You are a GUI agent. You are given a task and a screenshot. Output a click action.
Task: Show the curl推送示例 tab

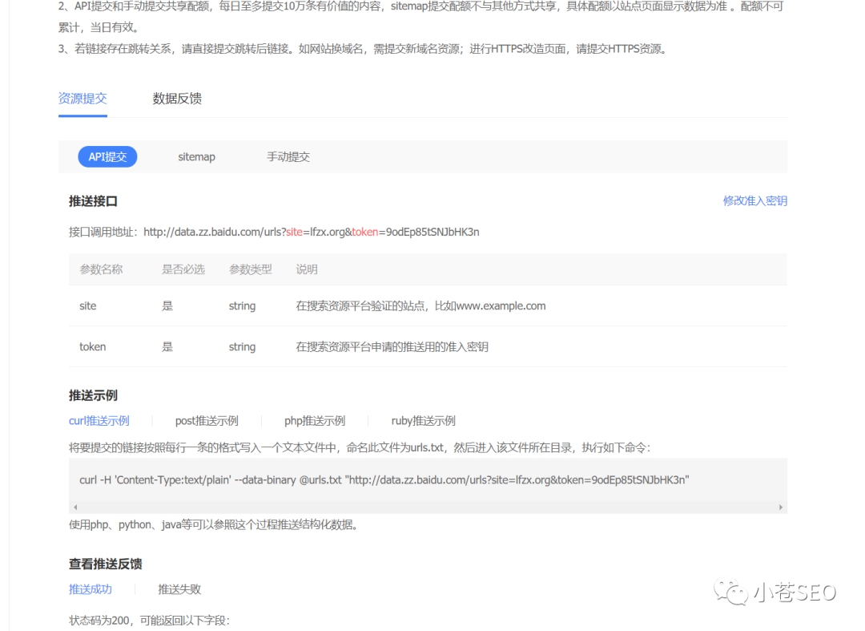99,421
